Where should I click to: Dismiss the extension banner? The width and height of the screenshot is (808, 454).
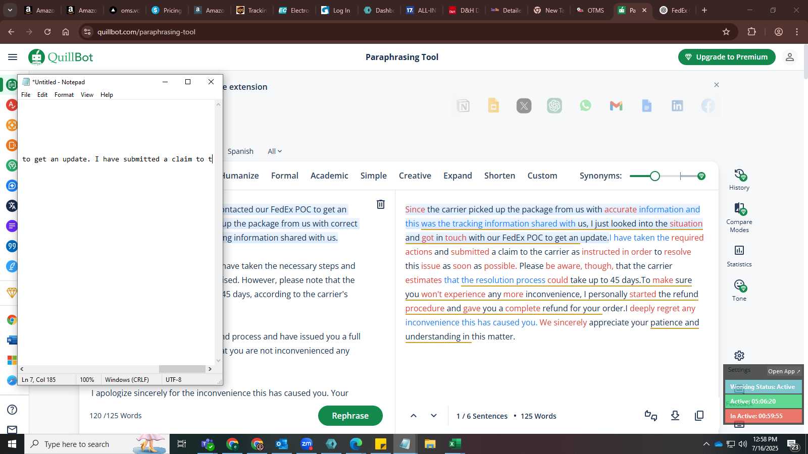coord(717,85)
